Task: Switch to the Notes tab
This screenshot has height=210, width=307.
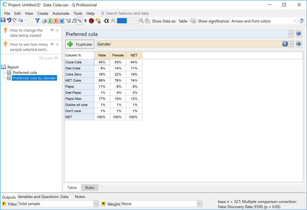Action: point(80,197)
